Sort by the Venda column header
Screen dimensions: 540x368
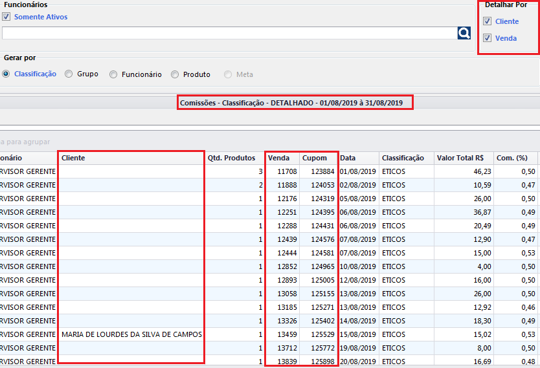[x=279, y=158]
